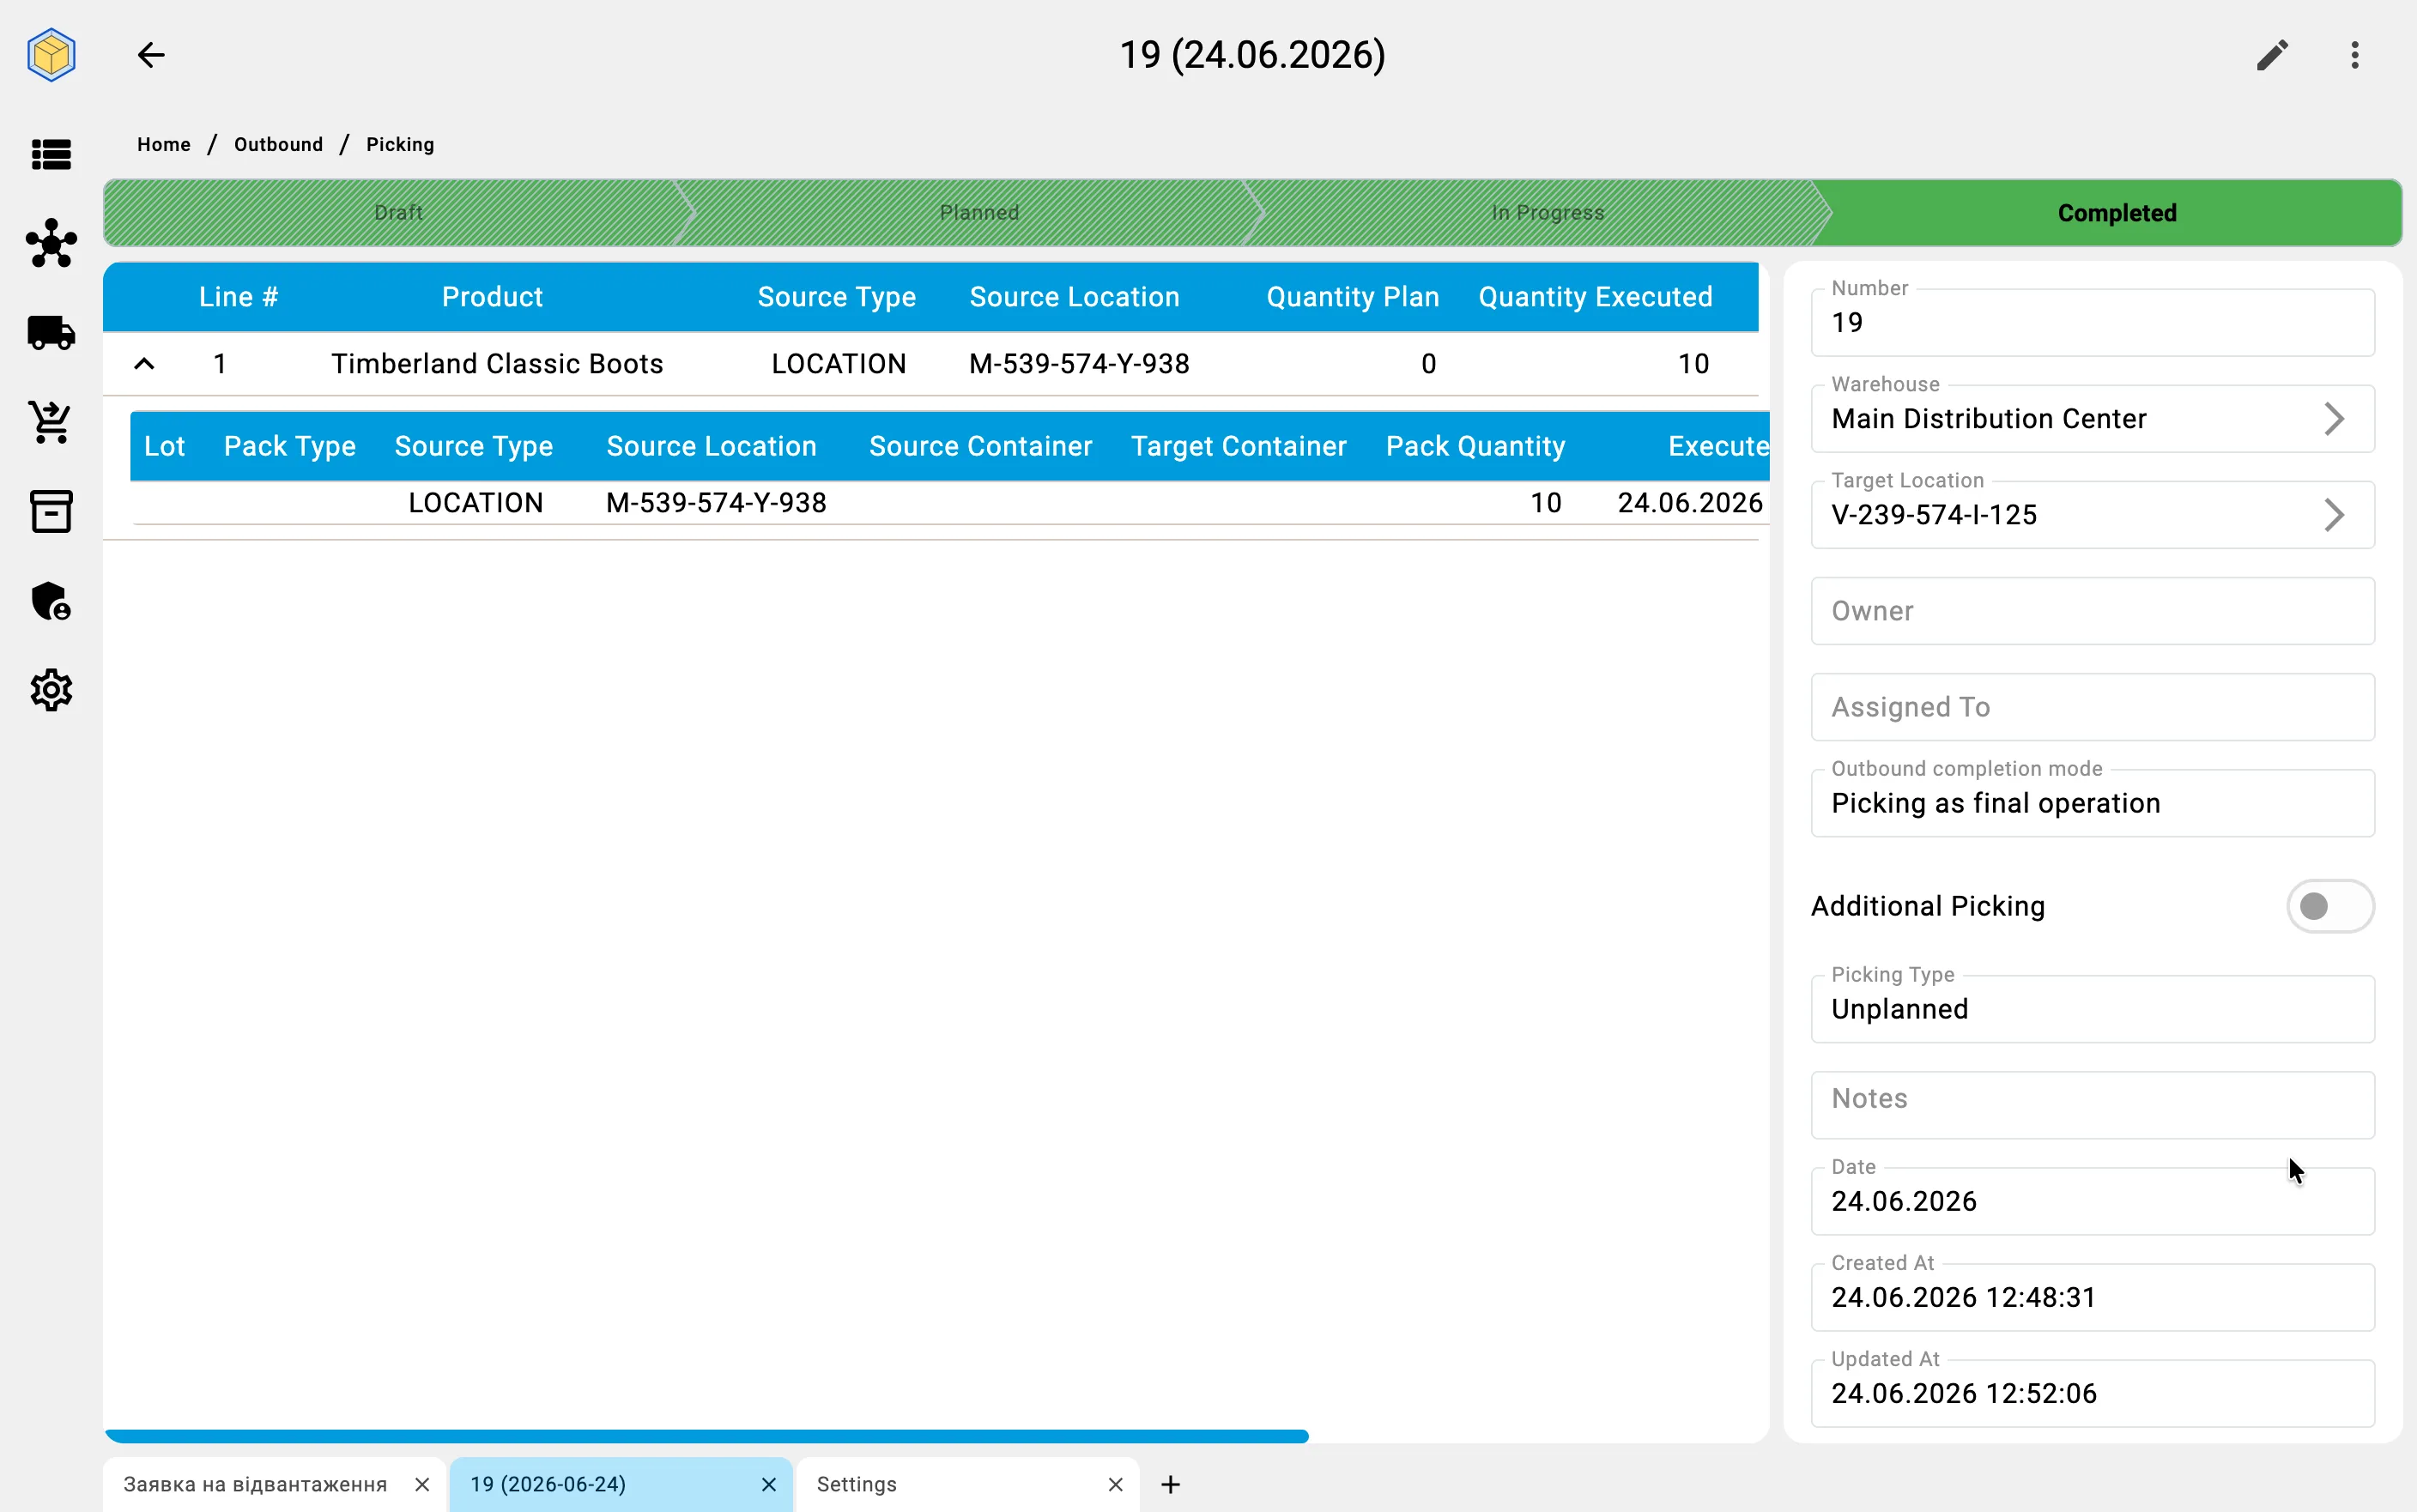Open Main Distribution Center warehouse chevron
This screenshot has width=2417, height=1512.
[x=2334, y=419]
